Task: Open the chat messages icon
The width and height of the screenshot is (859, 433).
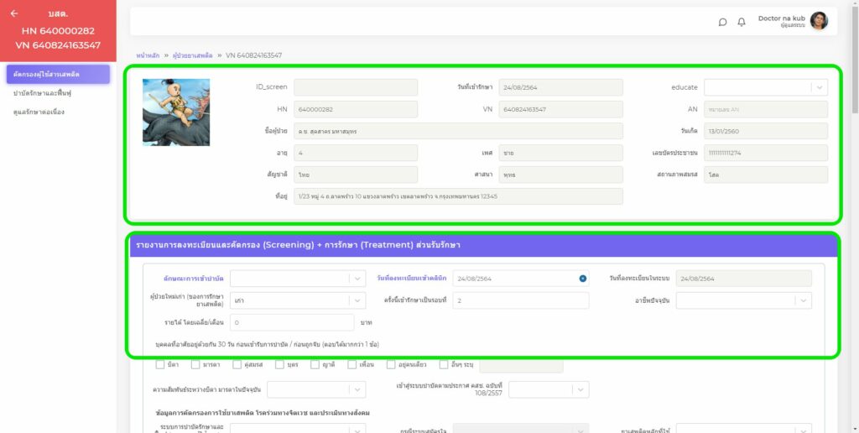Action: tap(722, 22)
